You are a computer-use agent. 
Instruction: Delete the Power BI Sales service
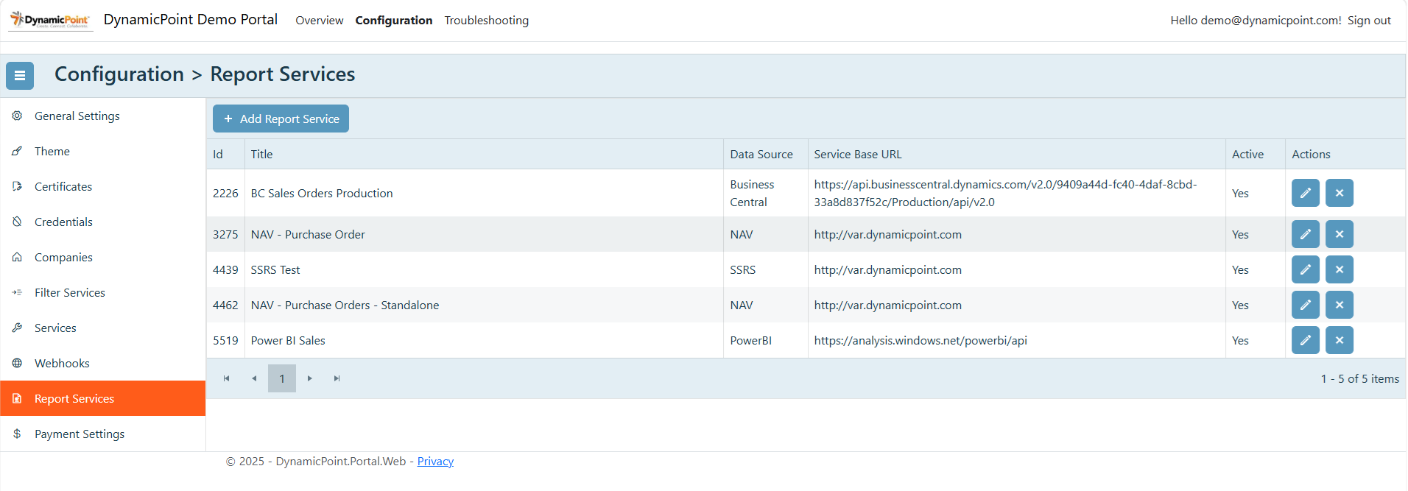point(1339,340)
